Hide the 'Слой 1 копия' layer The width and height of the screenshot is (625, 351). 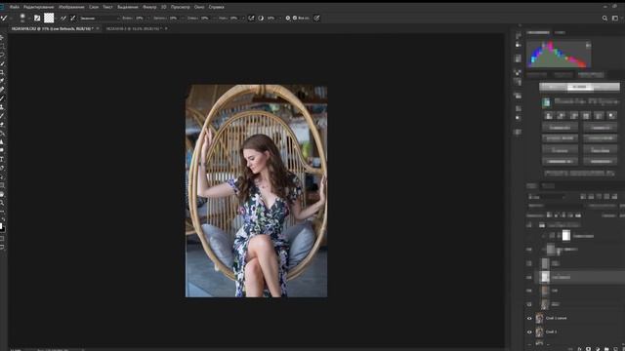tap(529, 319)
